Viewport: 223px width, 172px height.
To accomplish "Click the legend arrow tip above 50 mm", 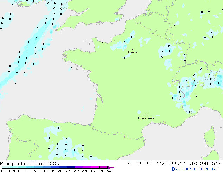I will pos(111,167).
